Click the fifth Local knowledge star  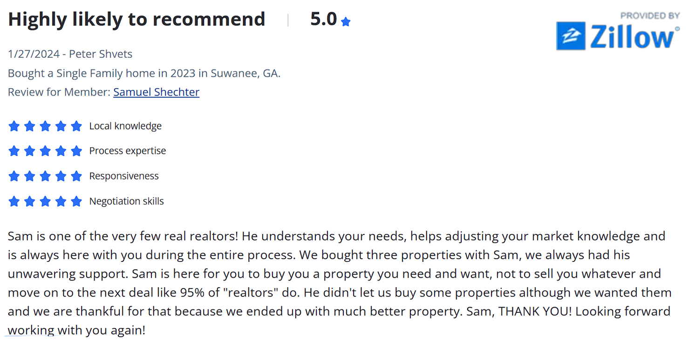click(x=76, y=126)
